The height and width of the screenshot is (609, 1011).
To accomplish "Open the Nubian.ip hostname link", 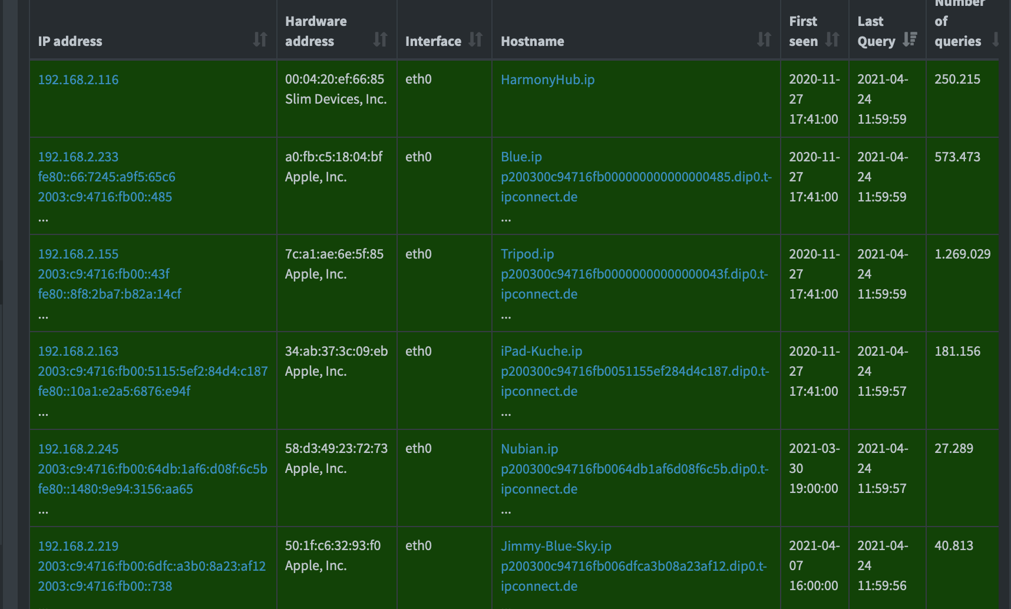I will click(x=529, y=449).
